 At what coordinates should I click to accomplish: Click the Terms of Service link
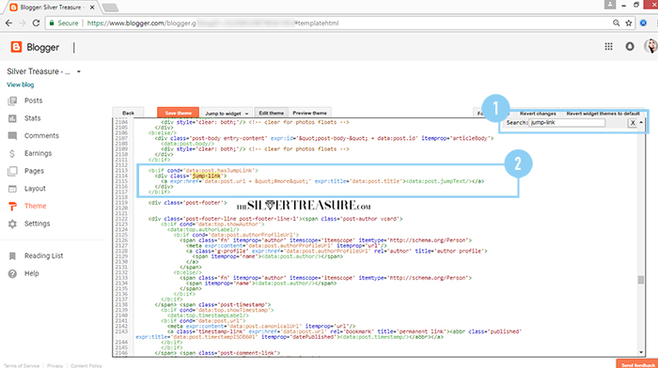[x=22, y=365]
